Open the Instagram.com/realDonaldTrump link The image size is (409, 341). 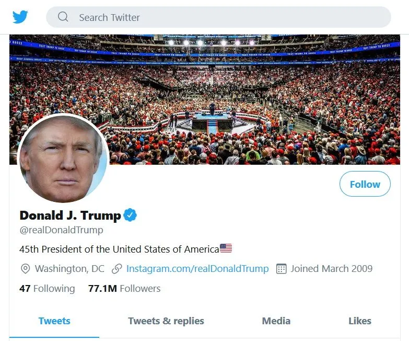click(x=197, y=269)
